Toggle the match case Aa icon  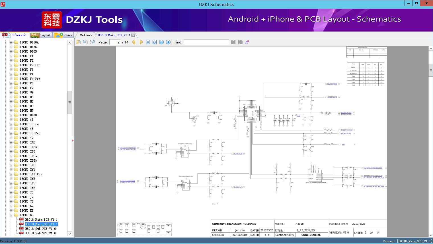tap(247, 42)
